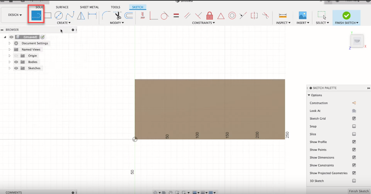
Task: Click the green Finish Sketch checkmark
Action: click(346, 16)
